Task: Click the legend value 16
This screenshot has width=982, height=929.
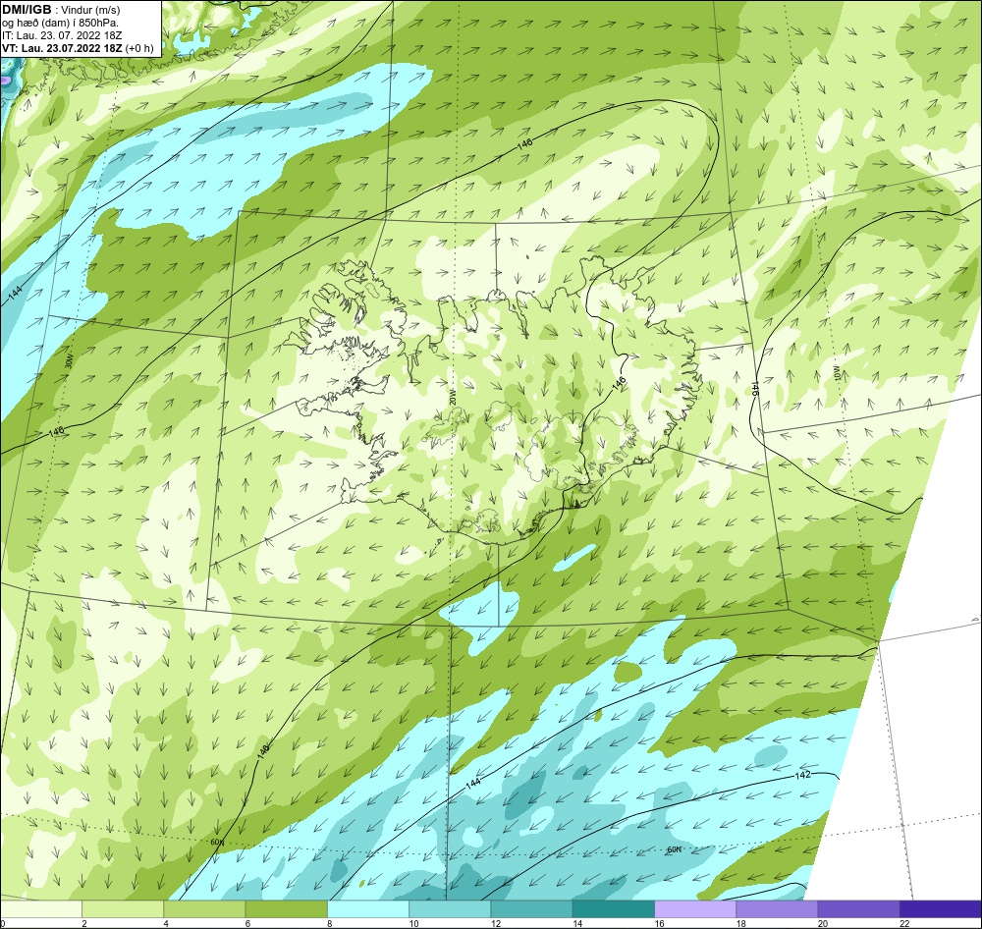Action: pyautogui.click(x=660, y=923)
